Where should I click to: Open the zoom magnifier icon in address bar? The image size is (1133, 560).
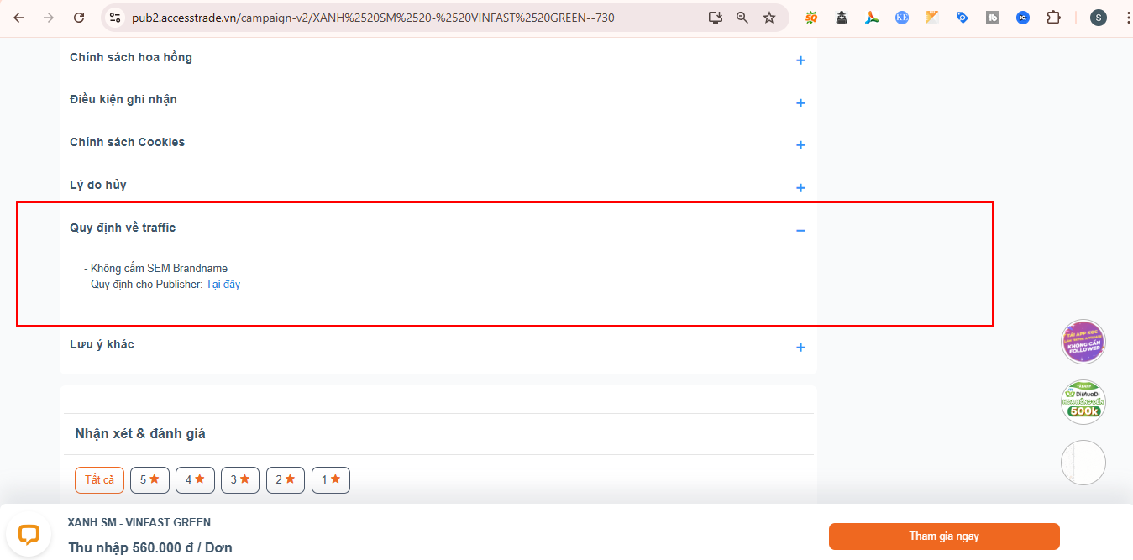point(742,18)
